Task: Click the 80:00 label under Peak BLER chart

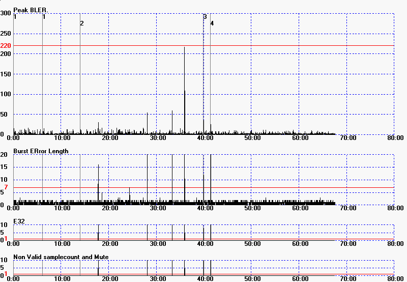Action: point(394,138)
